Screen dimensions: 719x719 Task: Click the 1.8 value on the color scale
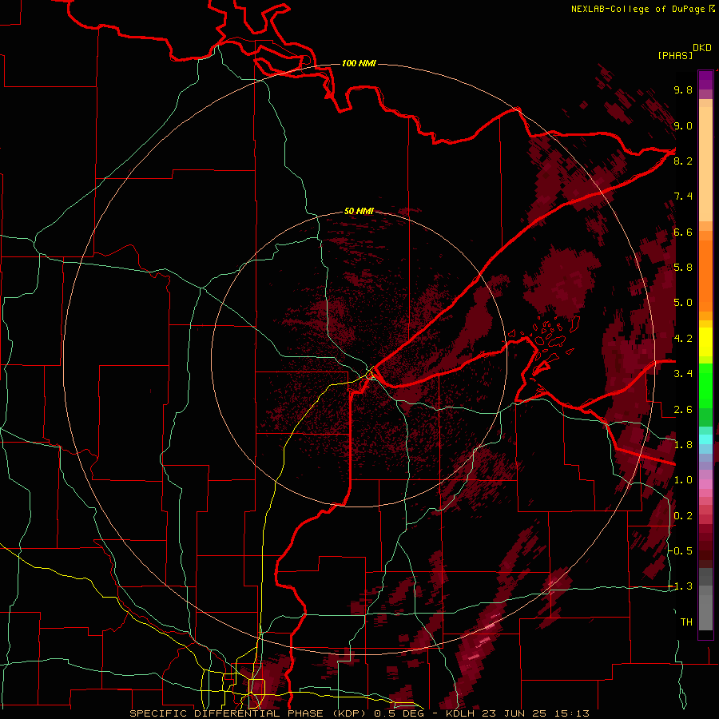pos(683,445)
